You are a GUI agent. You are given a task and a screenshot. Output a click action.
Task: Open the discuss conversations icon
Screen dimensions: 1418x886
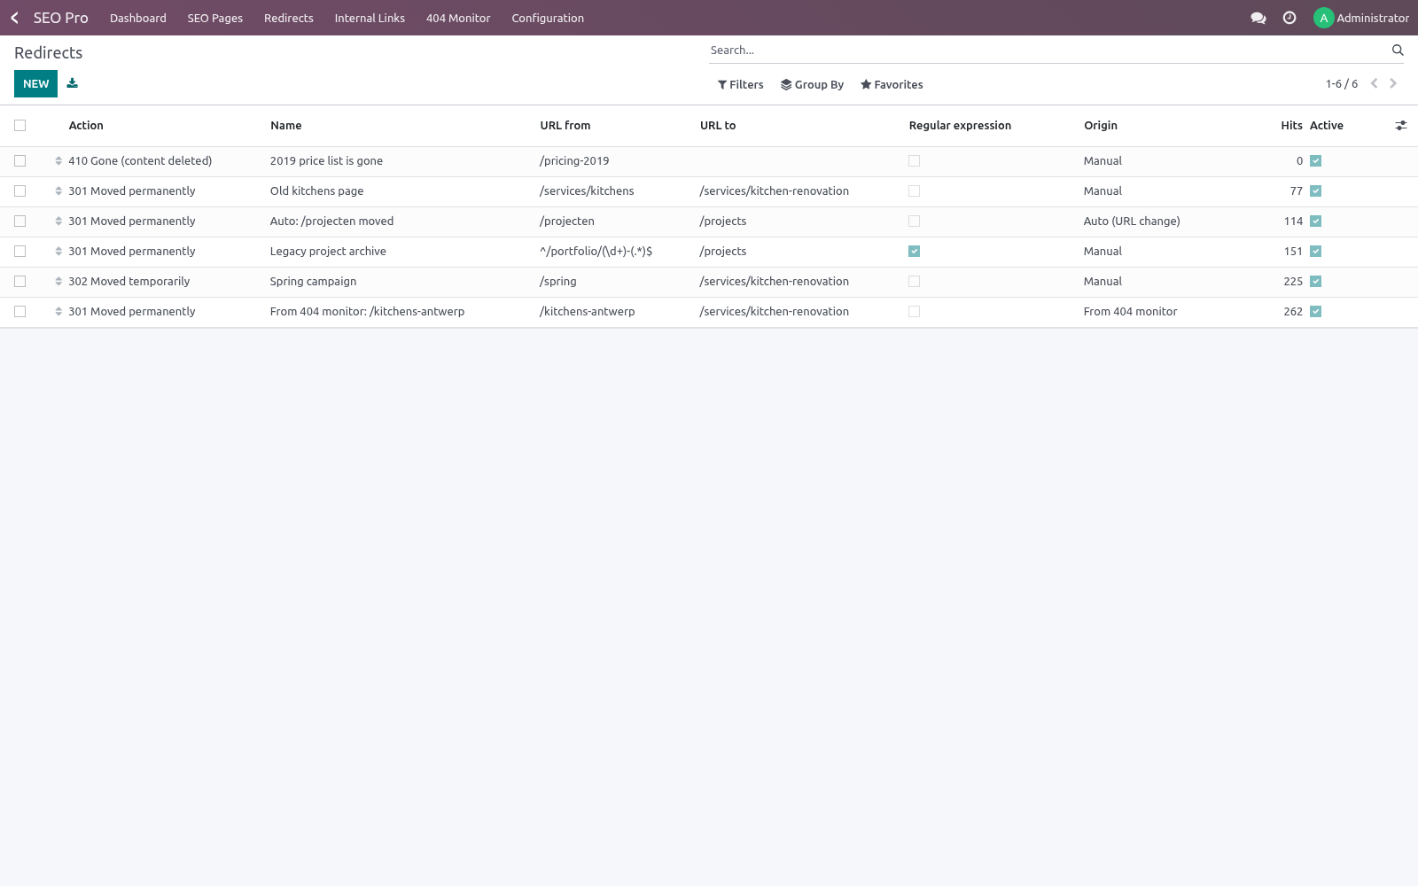pos(1258,18)
